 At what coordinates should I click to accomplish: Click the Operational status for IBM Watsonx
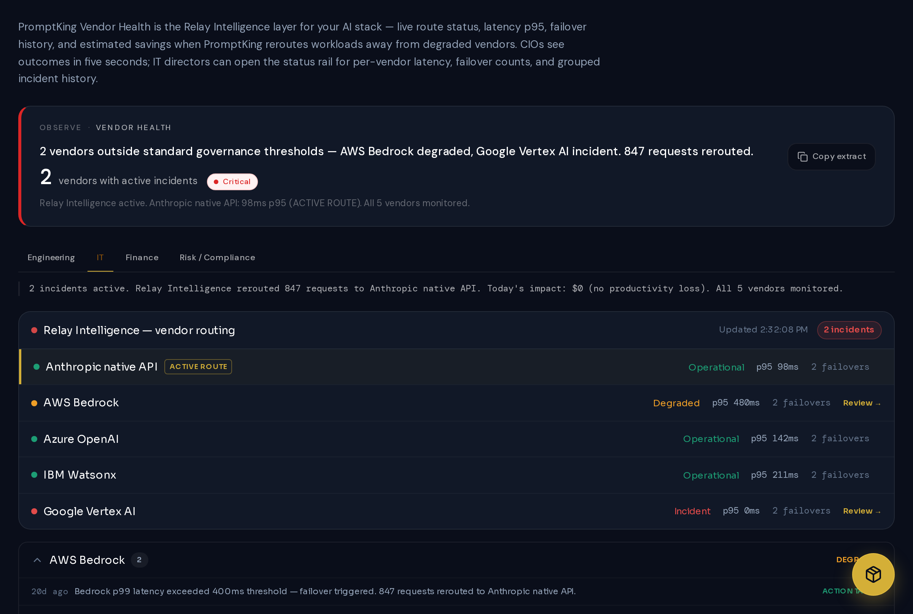(711, 476)
